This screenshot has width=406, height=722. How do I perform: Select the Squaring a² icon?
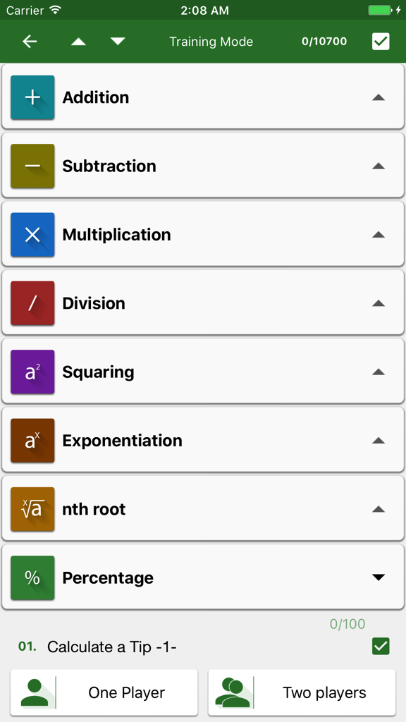pos(32,372)
